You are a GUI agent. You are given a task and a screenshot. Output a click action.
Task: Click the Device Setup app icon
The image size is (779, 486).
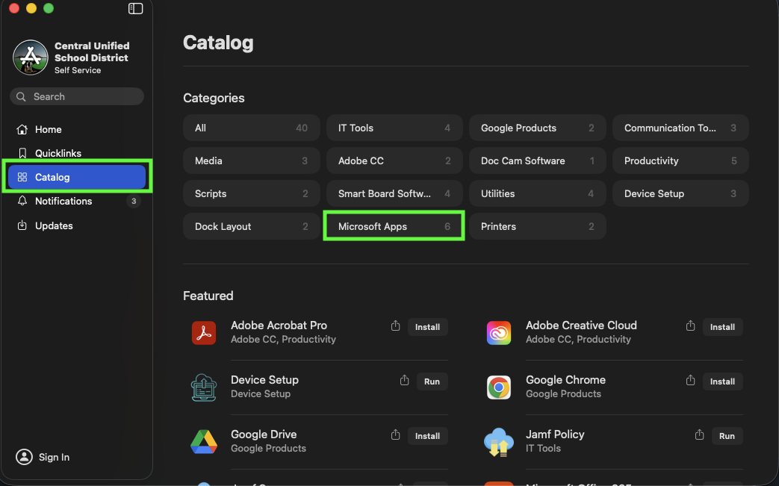[204, 387]
